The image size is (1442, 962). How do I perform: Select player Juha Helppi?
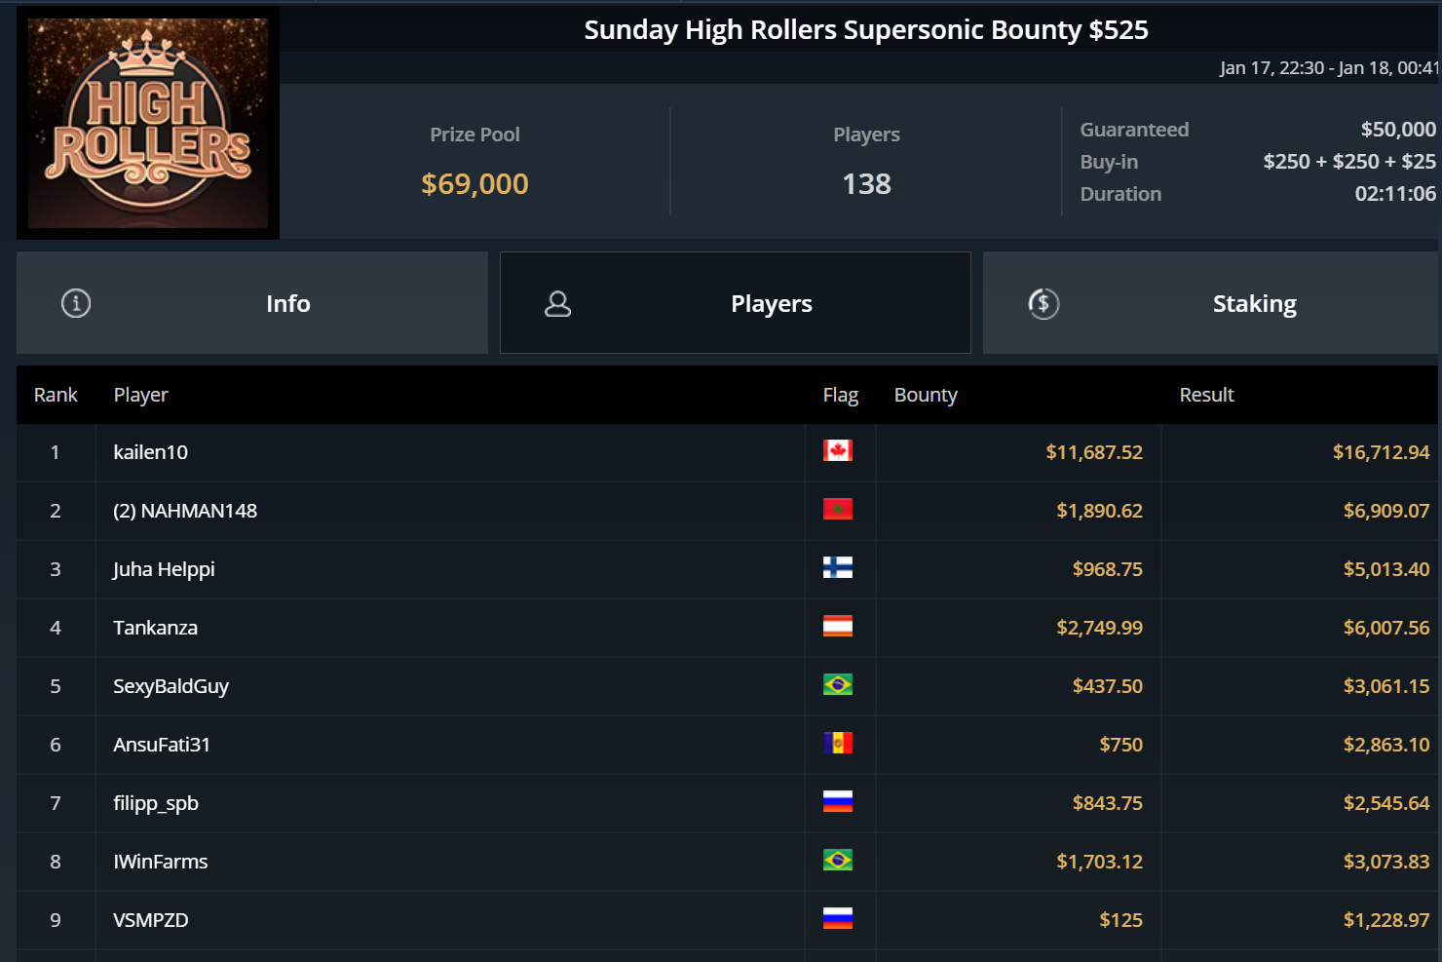(x=164, y=569)
